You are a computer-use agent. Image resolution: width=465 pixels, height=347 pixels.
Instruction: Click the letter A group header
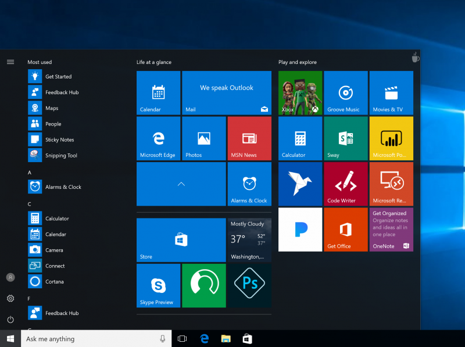tap(30, 173)
